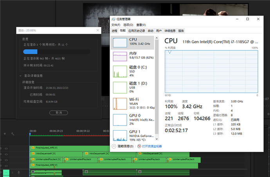Click scrollbar down arrow in performance sidebar

tap(157, 139)
